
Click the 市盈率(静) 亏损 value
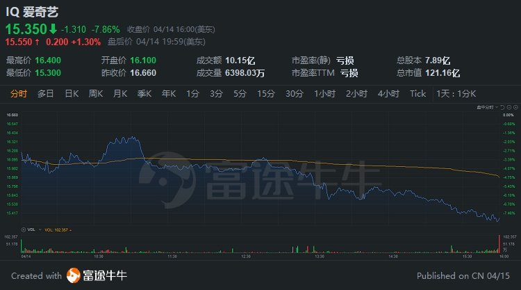coord(345,61)
